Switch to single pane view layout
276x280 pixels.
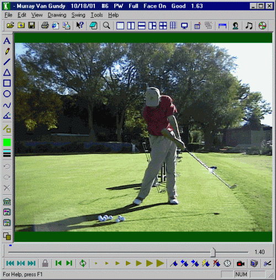tap(120, 25)
